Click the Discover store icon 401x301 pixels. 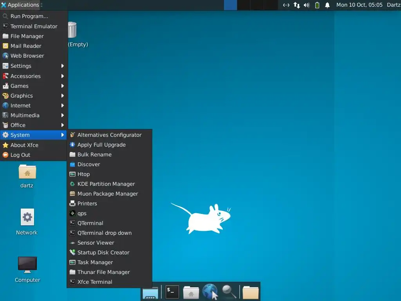click(72, 164)
